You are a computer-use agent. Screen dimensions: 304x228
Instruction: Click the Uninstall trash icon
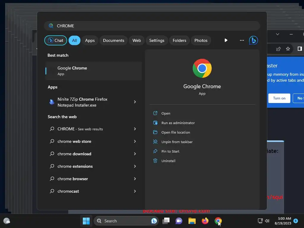coord(155,161)
